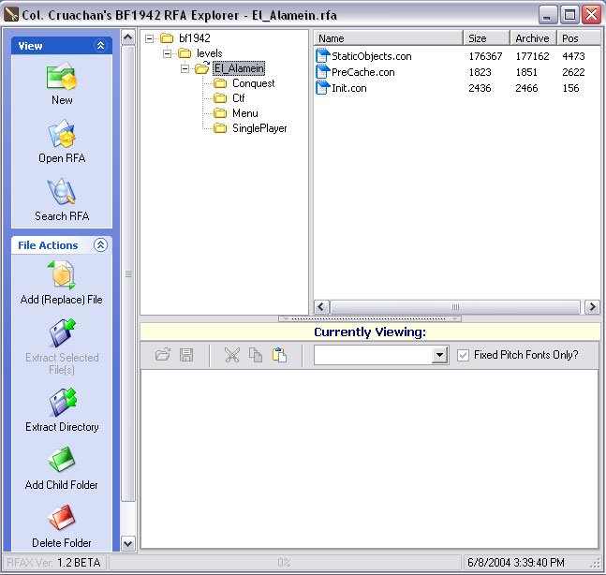Click the viewer's open file toolbar icon
Image resolution: width=606 pixels, height=575 pixels.
tap(163, 354)
